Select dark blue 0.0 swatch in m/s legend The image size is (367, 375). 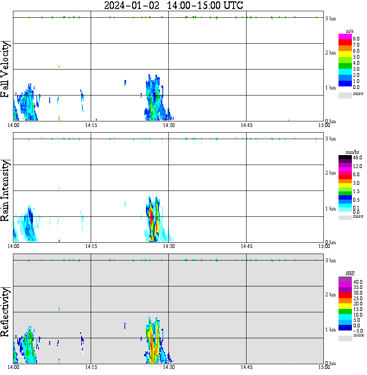(x=345, y=84)
